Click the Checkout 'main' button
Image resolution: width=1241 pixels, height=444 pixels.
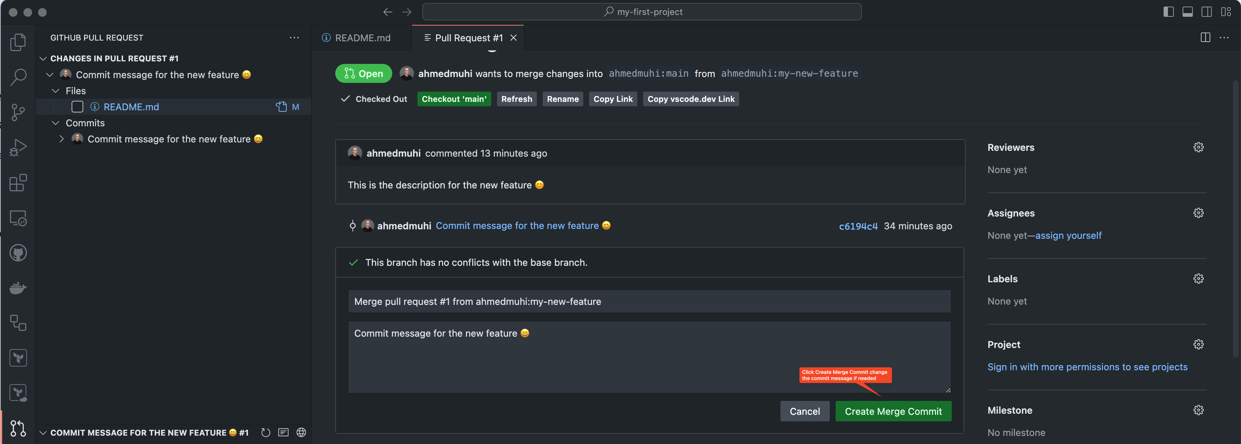454,99
